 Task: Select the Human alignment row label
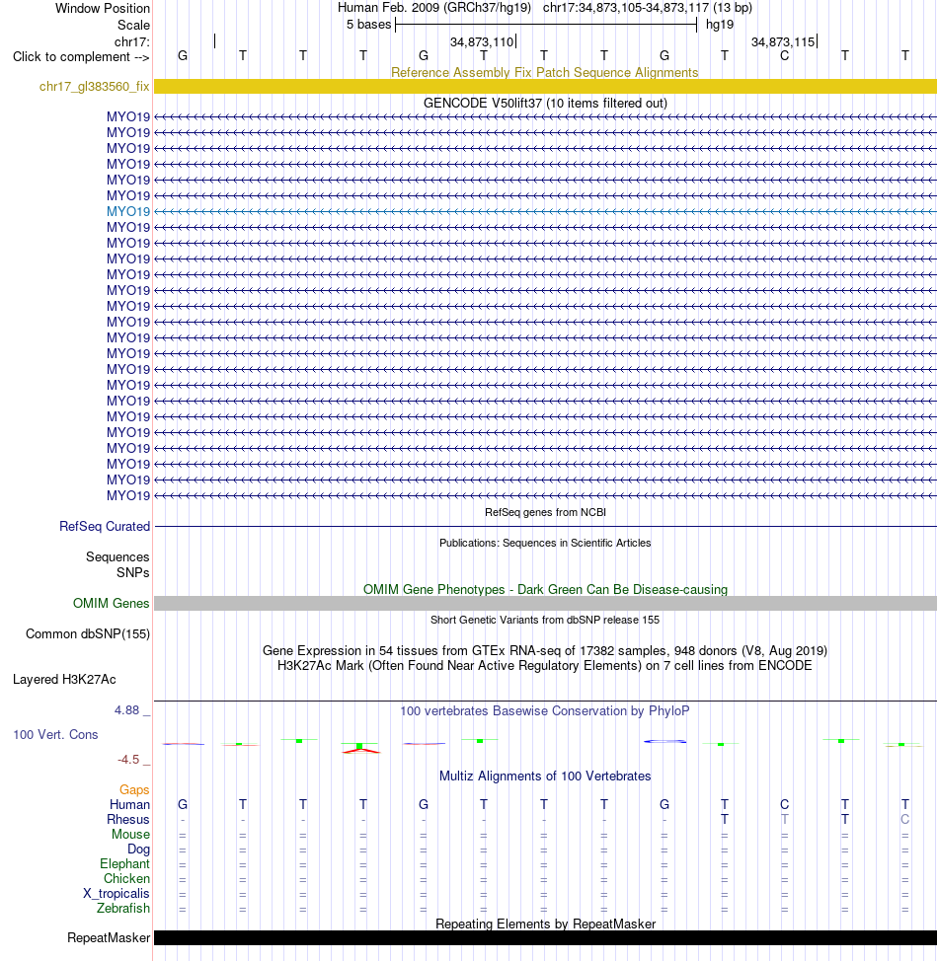point(129,805)
